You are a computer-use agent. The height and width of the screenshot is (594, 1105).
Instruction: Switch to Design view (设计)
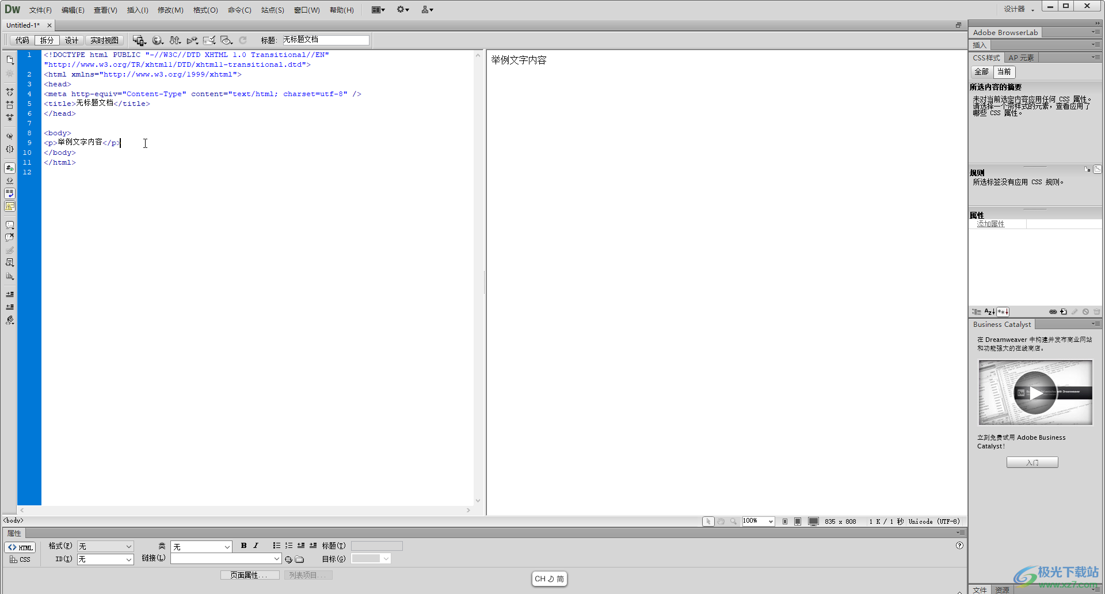tap(71, 40)
